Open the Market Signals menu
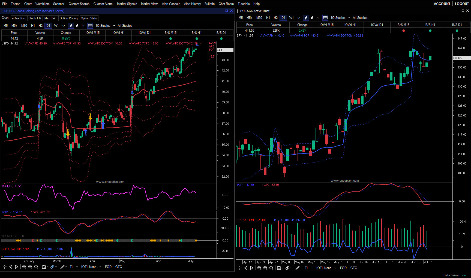Viewport: 471px width, 278px height. click(127, 4)
